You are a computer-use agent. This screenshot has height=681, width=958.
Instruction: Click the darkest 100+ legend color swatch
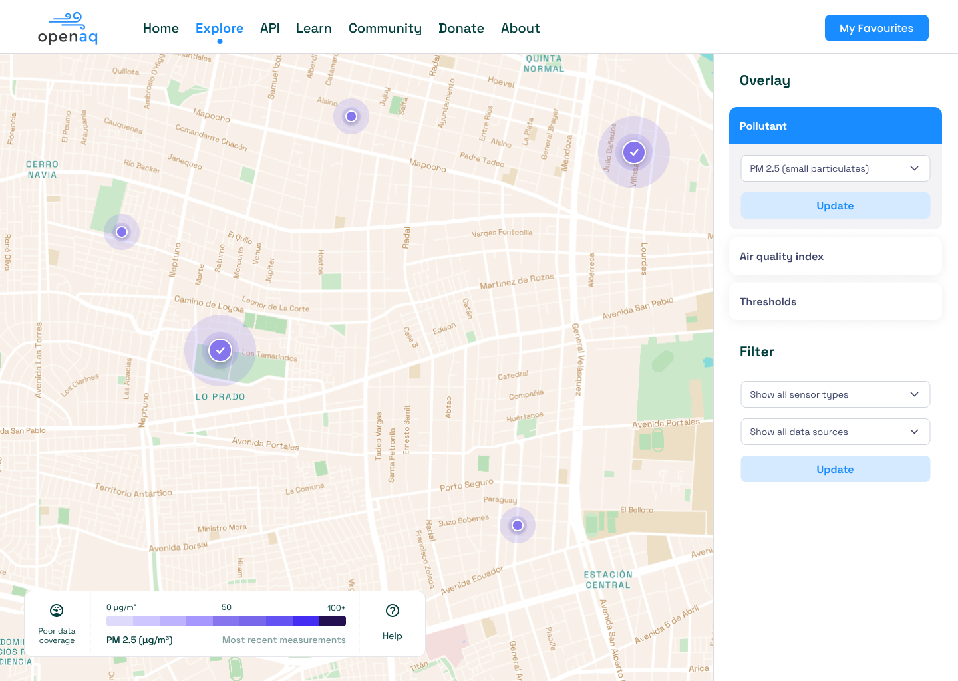tap(333, 621)
